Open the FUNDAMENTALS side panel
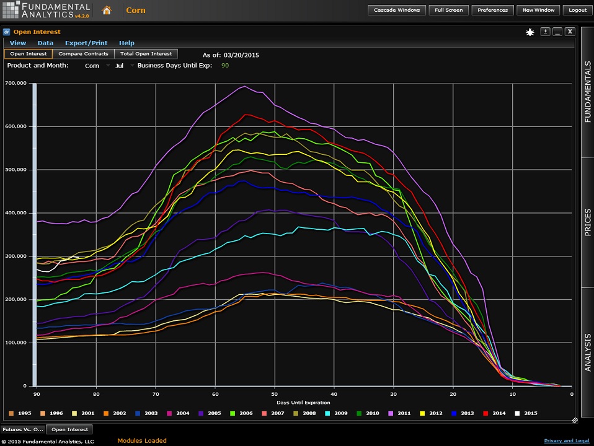This screenshot has height=446, width=594. 588,92
